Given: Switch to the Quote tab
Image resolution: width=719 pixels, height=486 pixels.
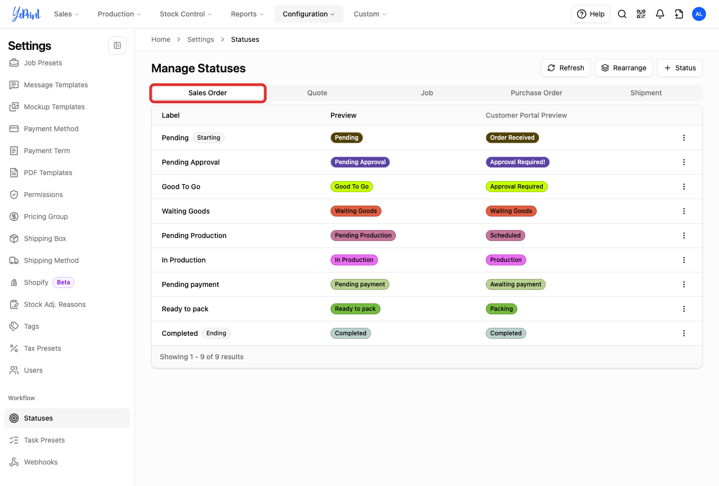Looking at the screenshot, I should [x=317, y=93].
